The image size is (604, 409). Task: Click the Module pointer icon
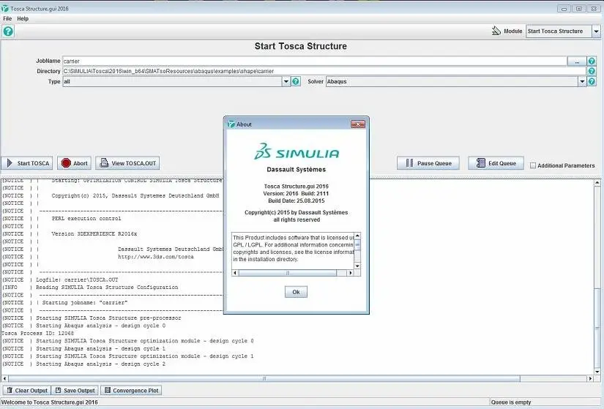pos(496,31)
